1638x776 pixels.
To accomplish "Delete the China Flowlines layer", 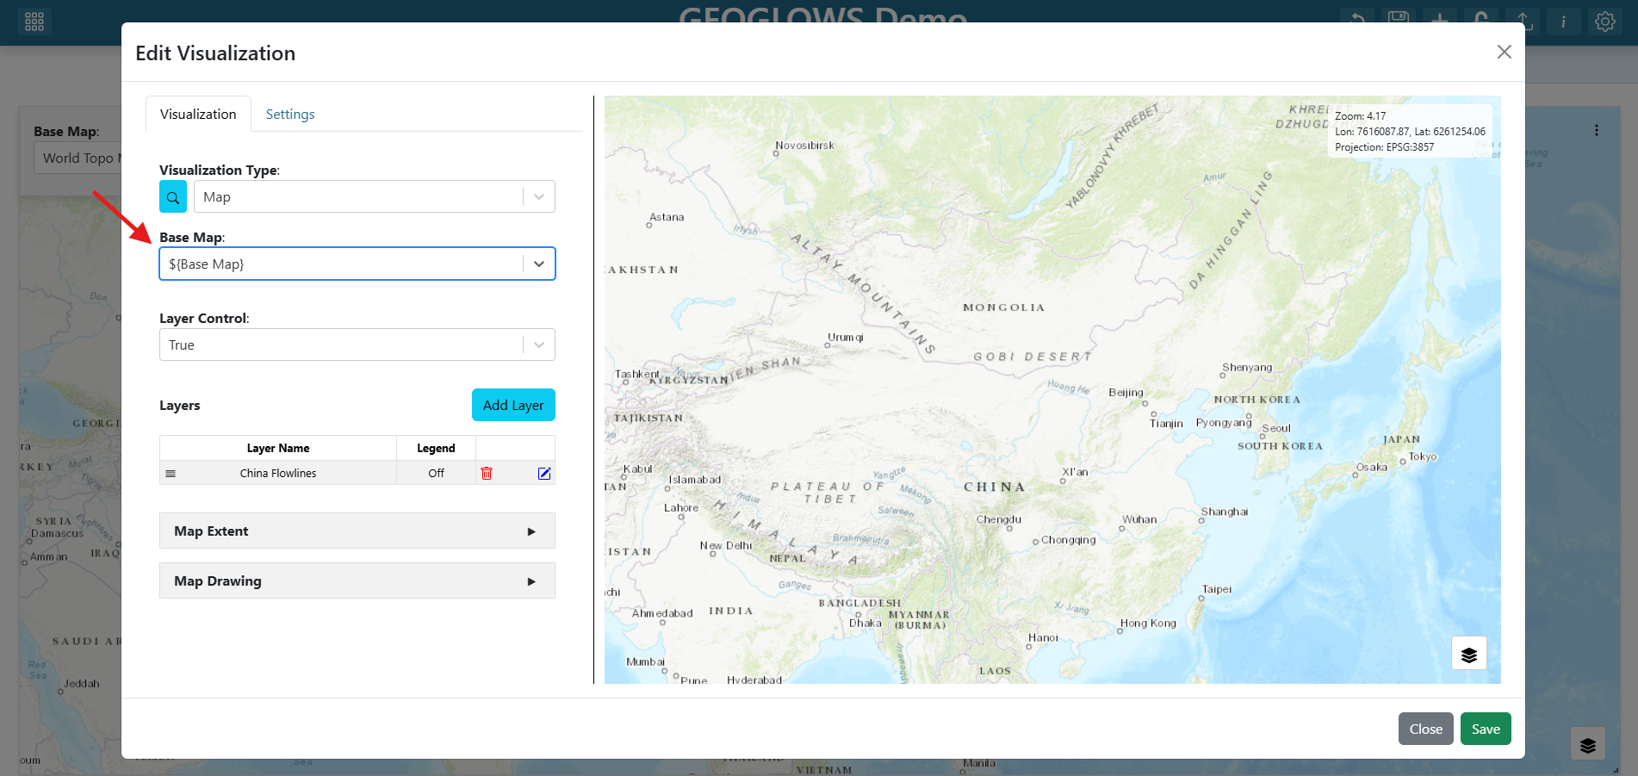I will click(487, 473).
